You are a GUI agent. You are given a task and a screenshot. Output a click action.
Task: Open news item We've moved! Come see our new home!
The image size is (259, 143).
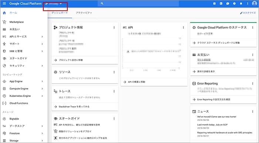[x=216, y=117]
